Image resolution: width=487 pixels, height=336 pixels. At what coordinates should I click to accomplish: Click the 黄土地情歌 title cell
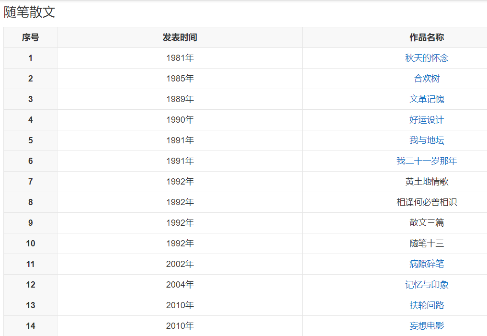(427, 182)
